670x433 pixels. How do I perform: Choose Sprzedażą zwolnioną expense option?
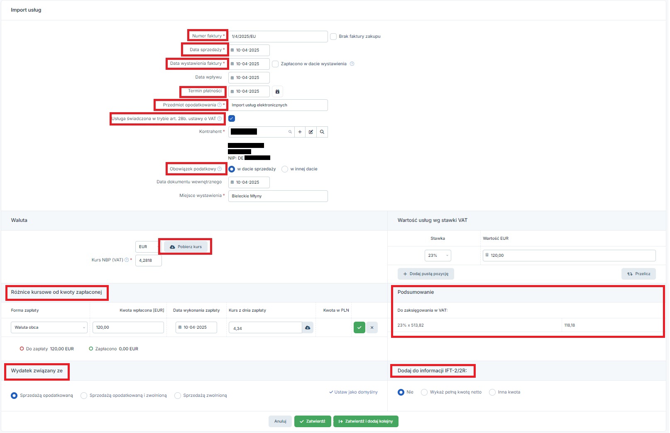tap(178, 396)
